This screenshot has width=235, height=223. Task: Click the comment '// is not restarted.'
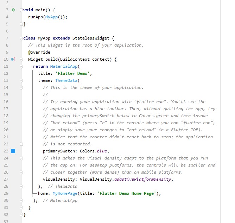click(67, 144)
